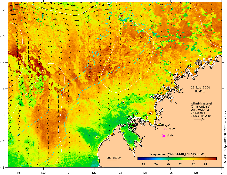Click the colorbar value 27

point(193,164)
